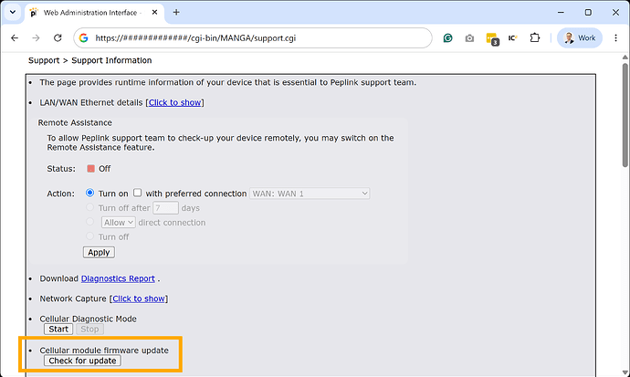Start Cellular Diagnostic Mode

58,329
